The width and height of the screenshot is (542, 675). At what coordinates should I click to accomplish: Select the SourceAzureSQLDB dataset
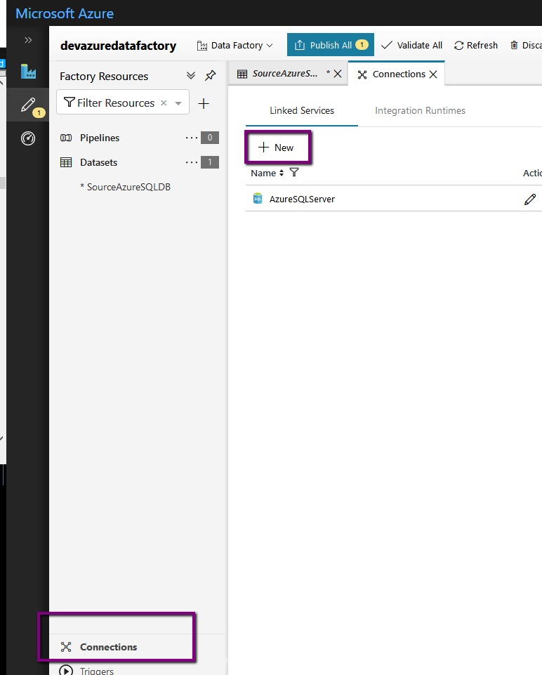[128, 188]
